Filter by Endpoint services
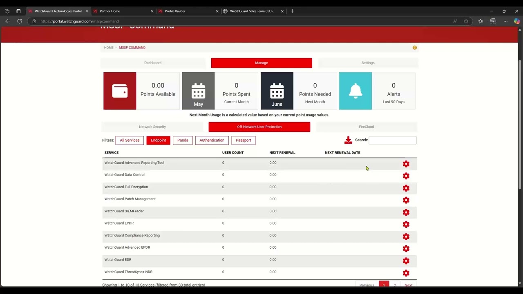Screen dimensions: 523x294 point(158,140)
